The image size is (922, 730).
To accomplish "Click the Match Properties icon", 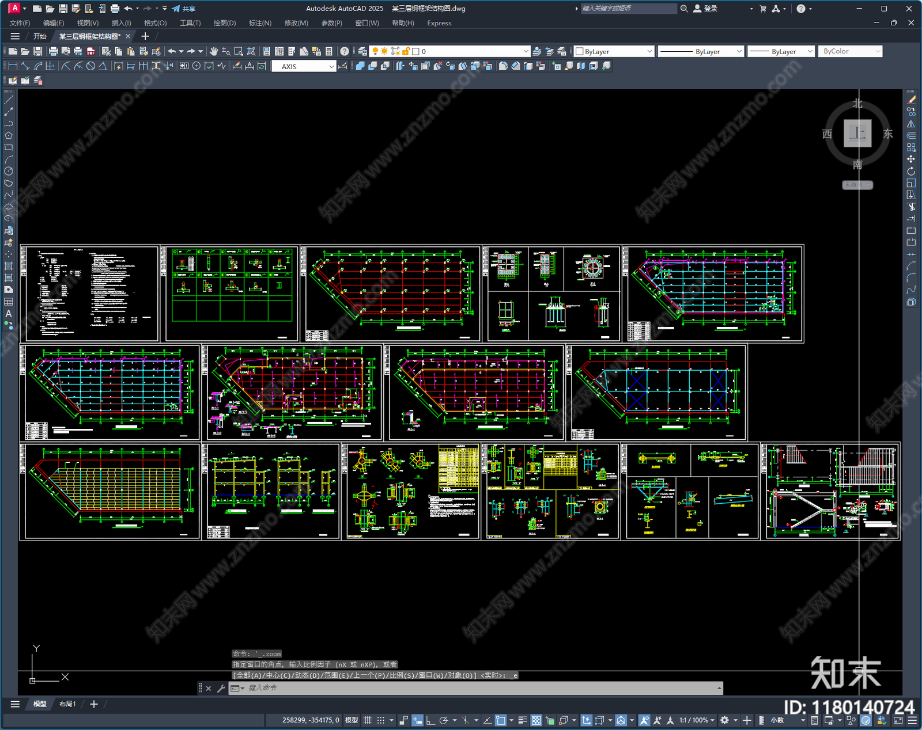I will click(156, 51).
